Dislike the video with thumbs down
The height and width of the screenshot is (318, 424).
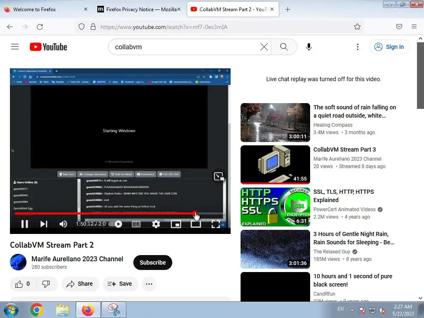coord(46,284)
